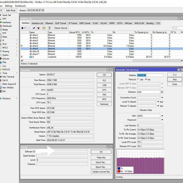Click Make Supout.rif in the sidebar
Image resolution: width=183 pixels, height=183 pixels.
(9, 84)
